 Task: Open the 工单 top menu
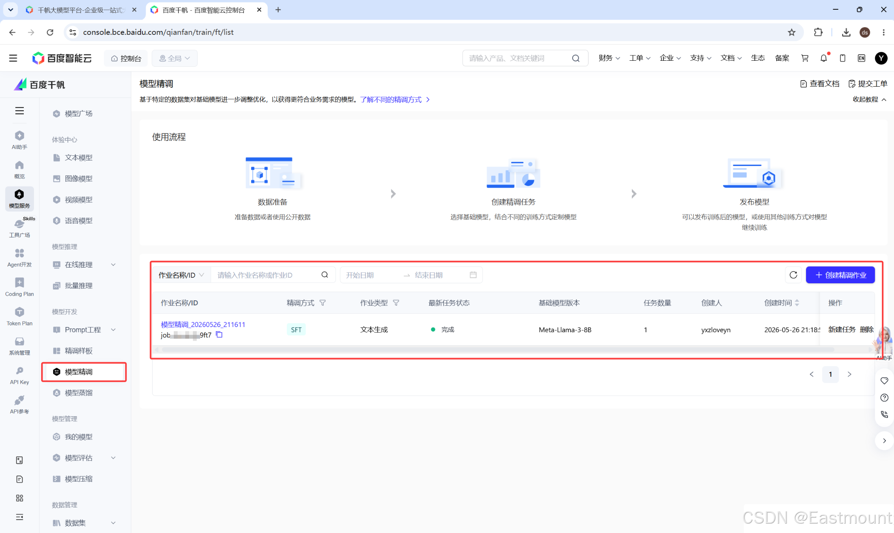point(639,58)
